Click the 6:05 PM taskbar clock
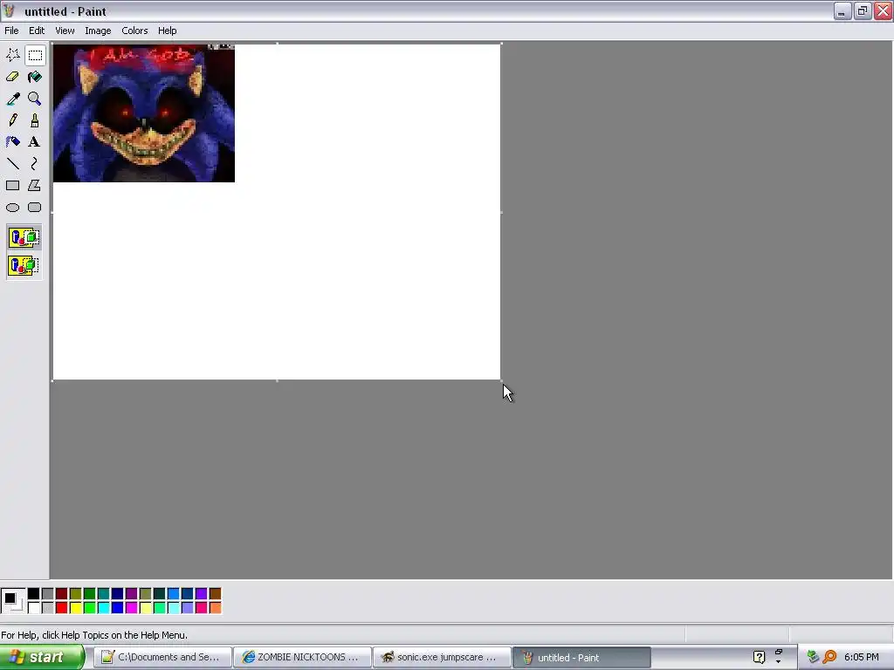Image resolution: width=894 pixels, height=670 pixels. click(x=862, y=658)
